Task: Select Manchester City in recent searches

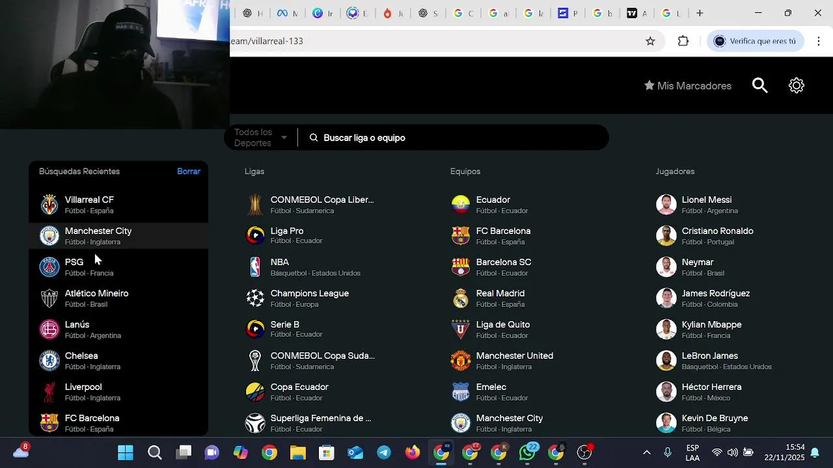Action: point(118,236)
